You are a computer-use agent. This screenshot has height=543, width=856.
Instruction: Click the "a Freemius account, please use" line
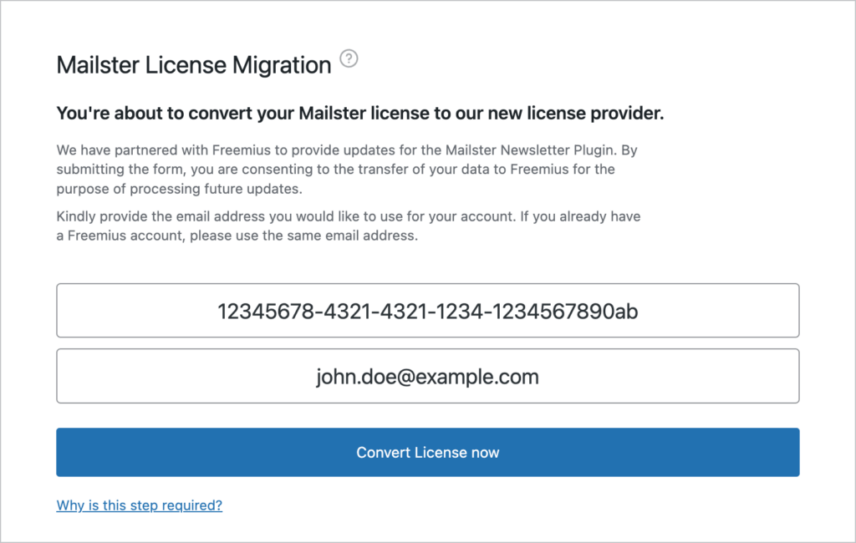[x=237, y=236]
